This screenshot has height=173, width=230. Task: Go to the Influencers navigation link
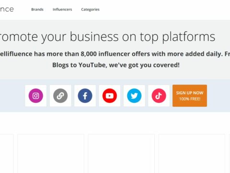point(62,10)
